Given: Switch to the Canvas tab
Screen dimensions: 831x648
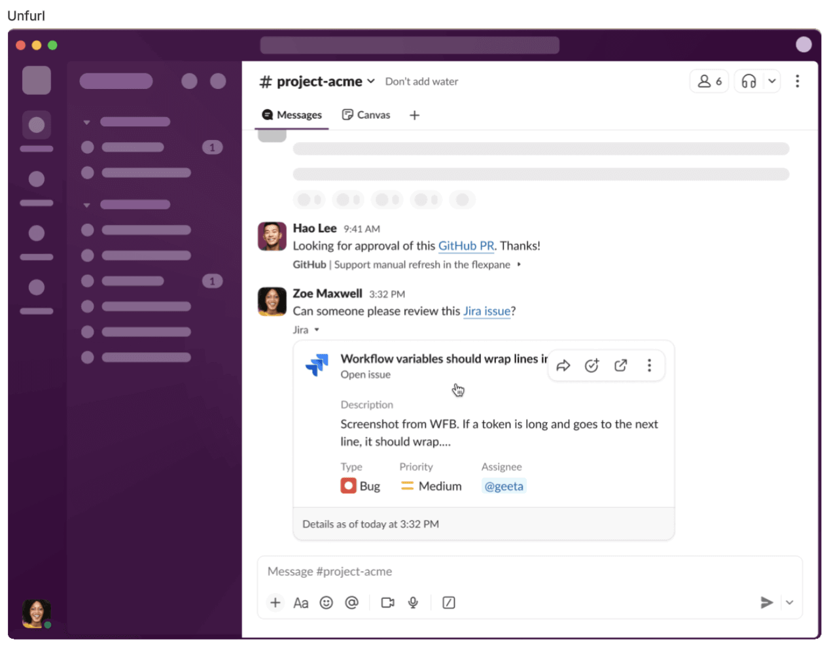Looking at the screenshot, I should (366, 115).
